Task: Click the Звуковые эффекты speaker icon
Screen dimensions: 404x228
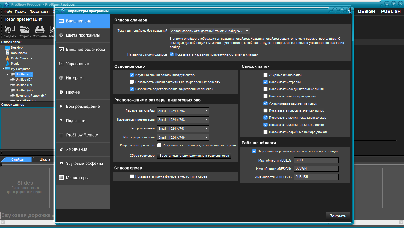Action: 61,163
